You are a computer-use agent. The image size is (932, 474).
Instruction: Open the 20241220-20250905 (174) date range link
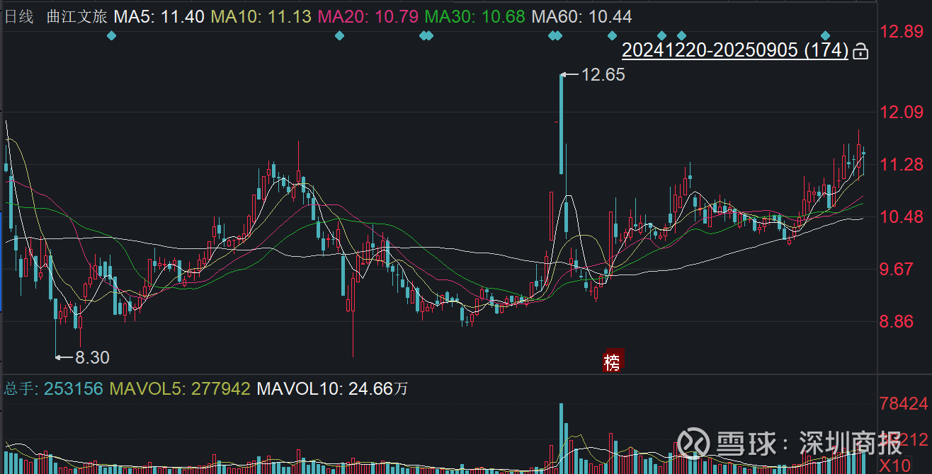[x=735, y=50]
